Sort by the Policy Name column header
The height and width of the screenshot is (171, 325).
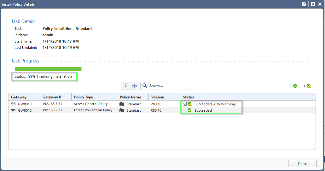(133, 97)
